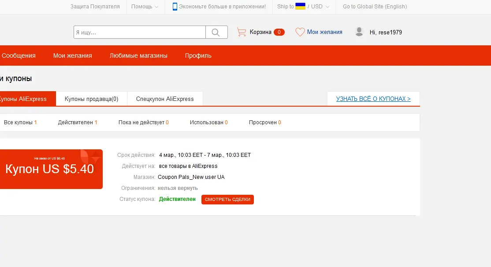Viewport: 491px width, 267px height.
Task: Open Защита Покупателя link
Action: [95, 7]
